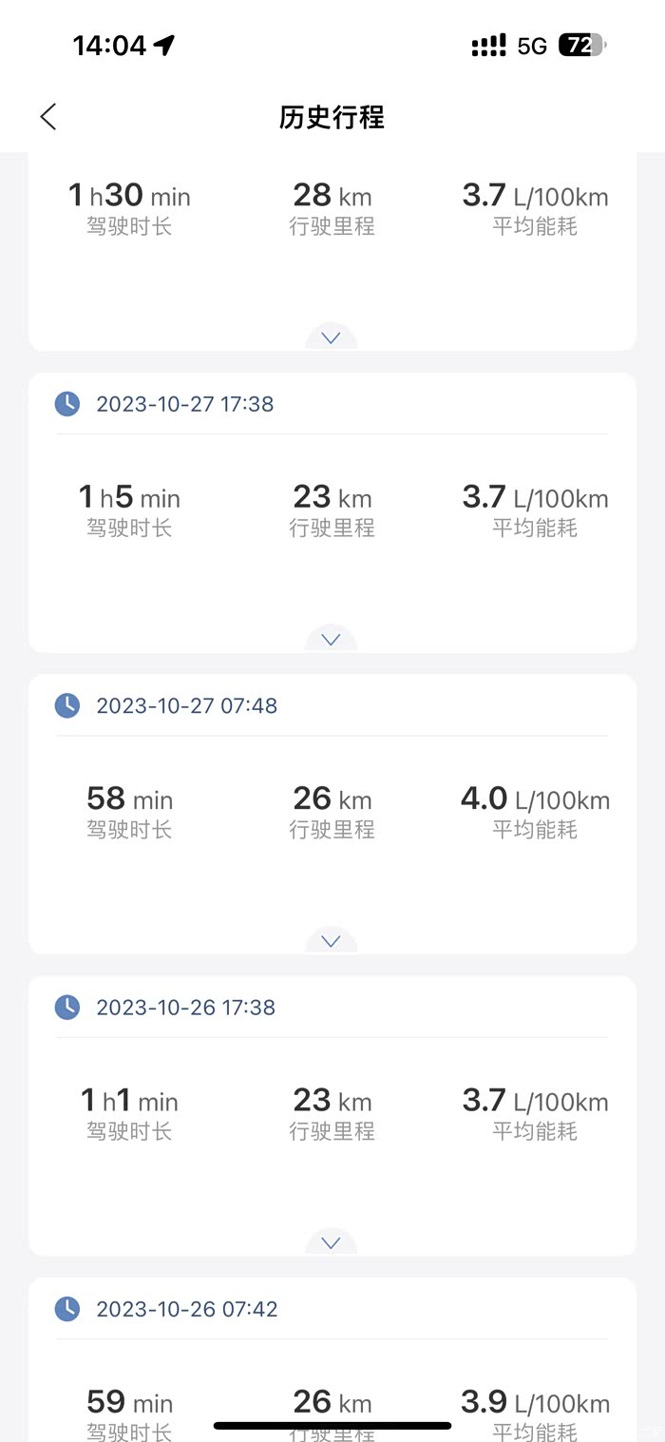Screen dimensions: 665x1442
Task: Click clock icon beside 2023-10-27 17:38
Action: 67,404
